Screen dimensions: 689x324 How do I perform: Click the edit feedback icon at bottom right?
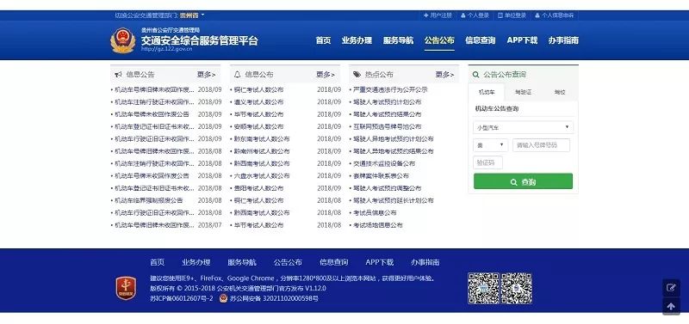671,288
